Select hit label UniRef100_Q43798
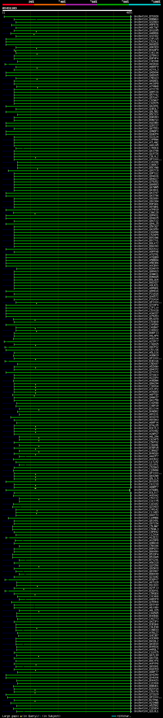This screenshot has height=718, width=163. pos(146,151)
